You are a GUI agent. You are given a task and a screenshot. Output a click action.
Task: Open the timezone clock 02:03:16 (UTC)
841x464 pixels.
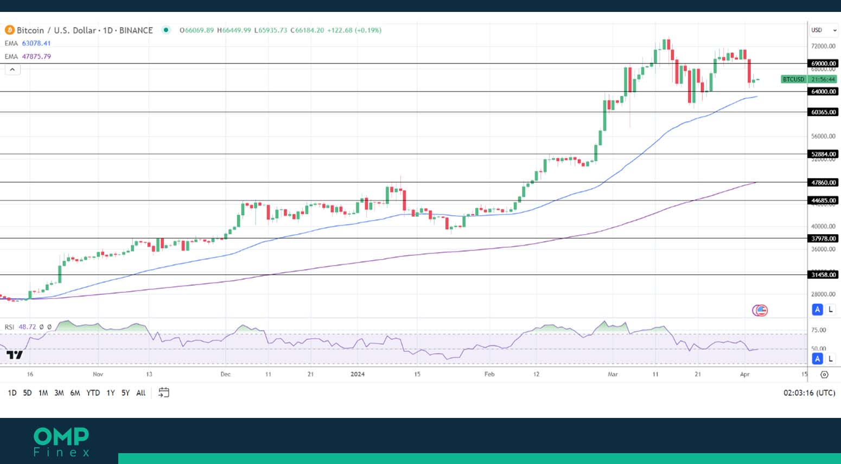809,393
